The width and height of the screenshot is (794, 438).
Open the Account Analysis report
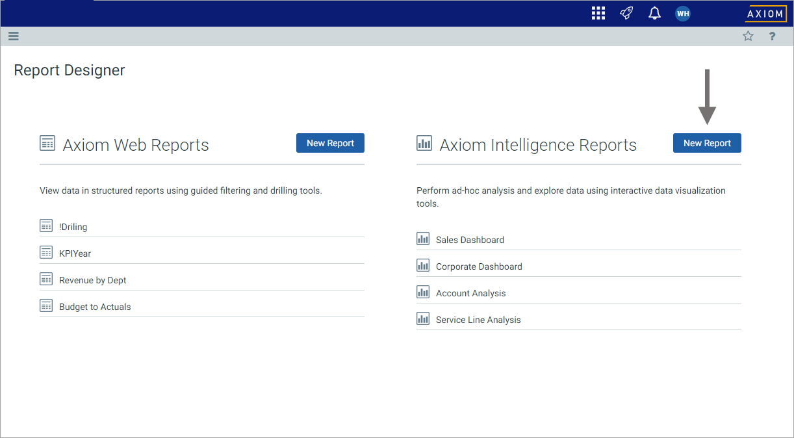coord(470,293)
